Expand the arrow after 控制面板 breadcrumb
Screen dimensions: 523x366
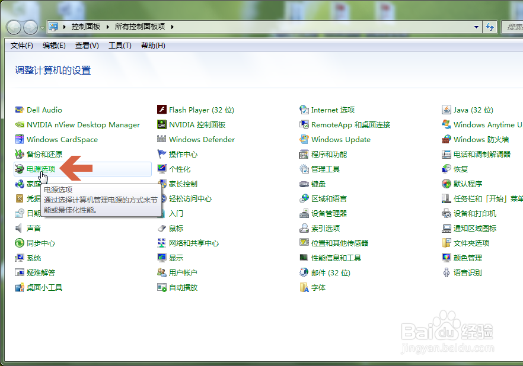pos(108,27)
